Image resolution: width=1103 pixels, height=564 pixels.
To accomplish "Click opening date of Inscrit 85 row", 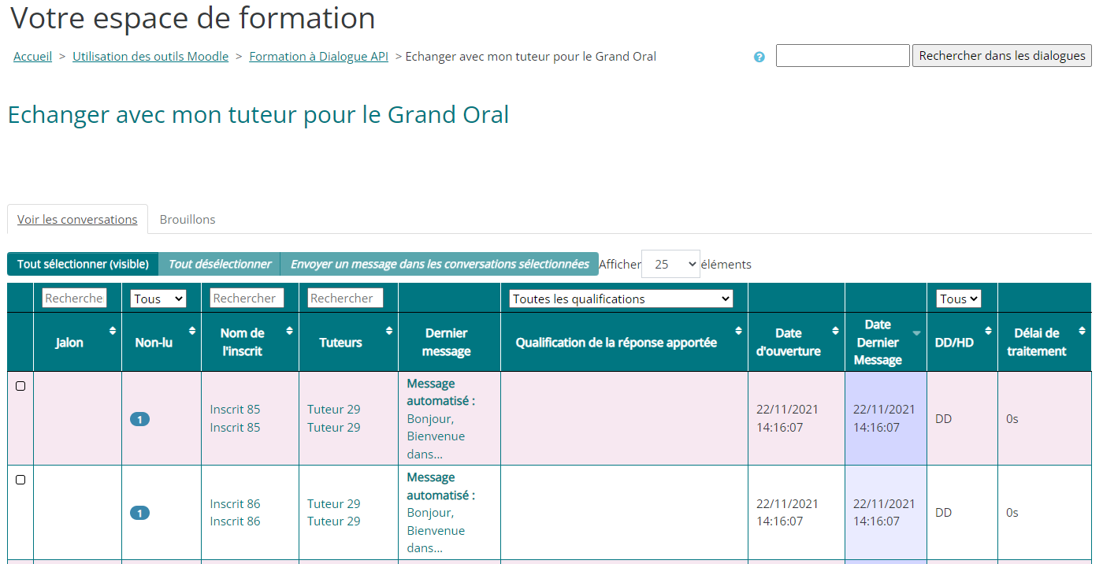I will point(788,418).
